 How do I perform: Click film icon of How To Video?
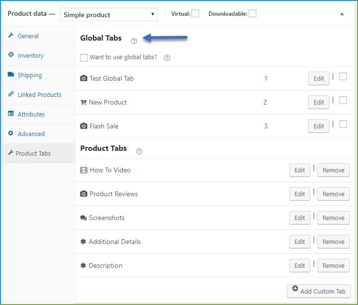(84, 170)
